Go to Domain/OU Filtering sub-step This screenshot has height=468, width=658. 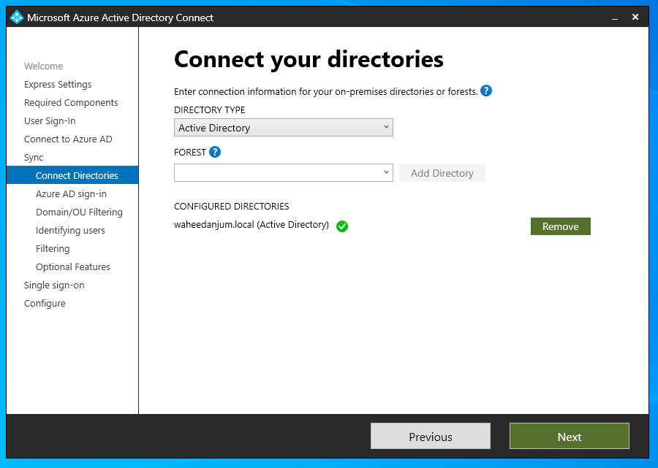pyautogui.click(x=79, y=212)
